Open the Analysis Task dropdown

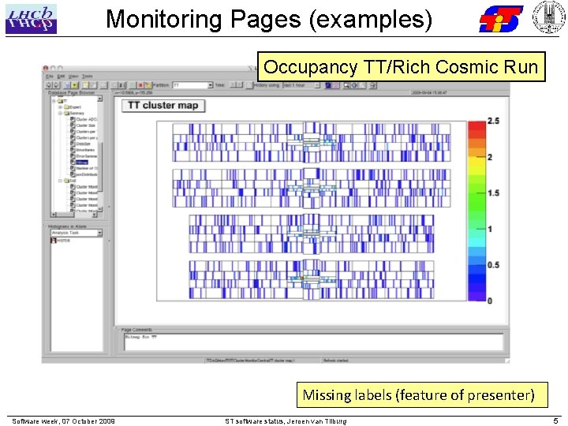(77, 233)
